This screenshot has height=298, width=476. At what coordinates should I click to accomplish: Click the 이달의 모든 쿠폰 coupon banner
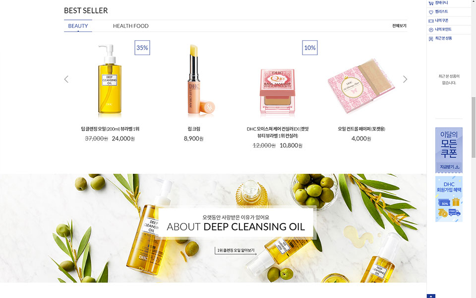click(449, 150)
